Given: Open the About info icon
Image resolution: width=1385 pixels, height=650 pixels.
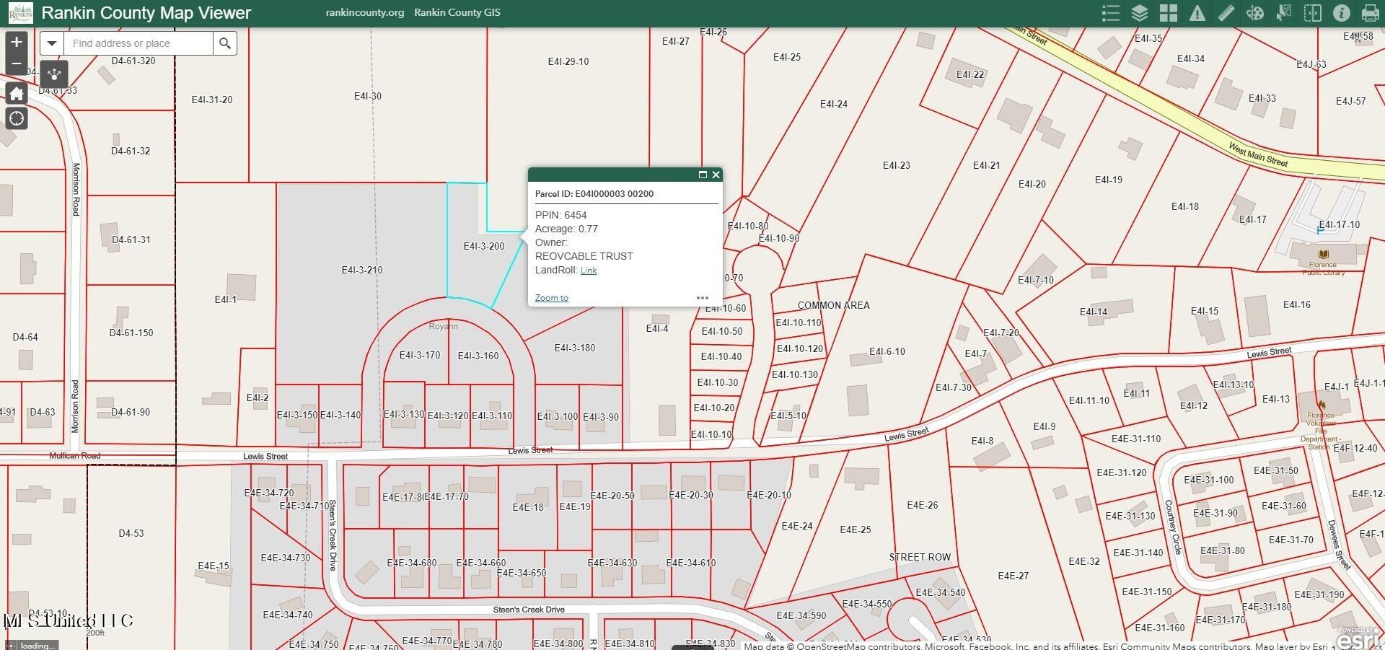Looking at the screenshot, I should [x=1342, y=13].
